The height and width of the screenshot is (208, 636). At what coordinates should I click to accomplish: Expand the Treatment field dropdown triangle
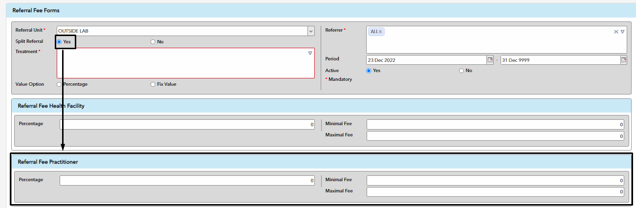tap(310, 53)
